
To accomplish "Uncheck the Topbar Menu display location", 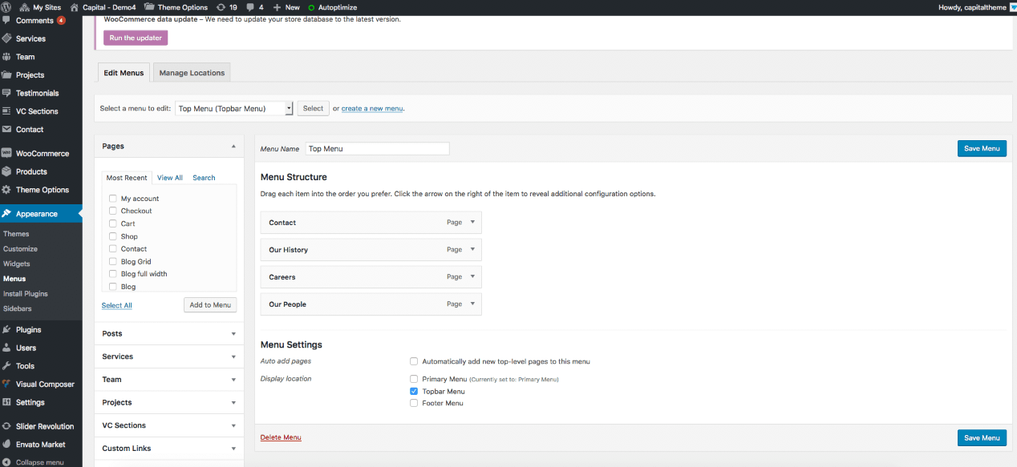I will coord(414,391).
